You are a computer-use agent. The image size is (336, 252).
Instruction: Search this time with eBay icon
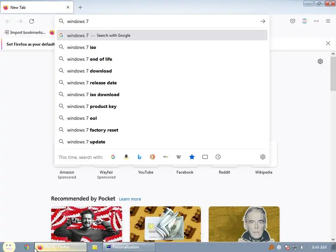[x=166, y=157]
